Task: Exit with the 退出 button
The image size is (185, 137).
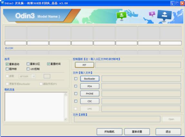Action: (x=168, y=132)
